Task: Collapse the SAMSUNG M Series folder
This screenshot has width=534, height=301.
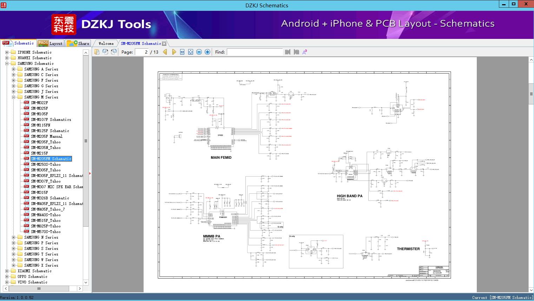Action: (x=13, y=97)
